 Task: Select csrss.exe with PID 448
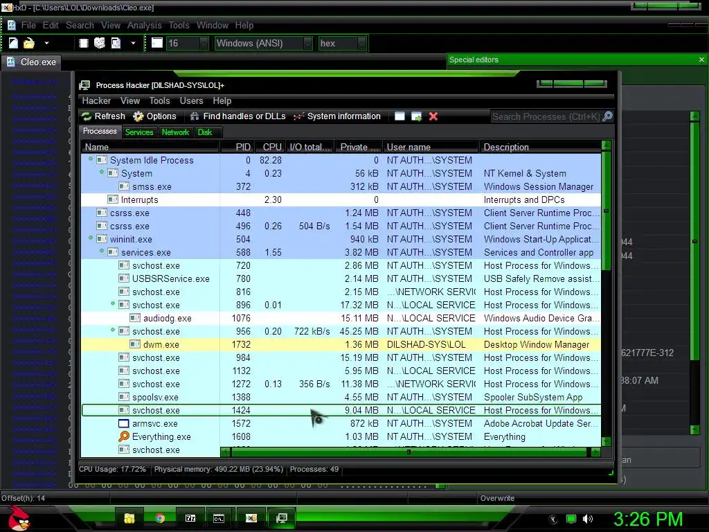341,213
